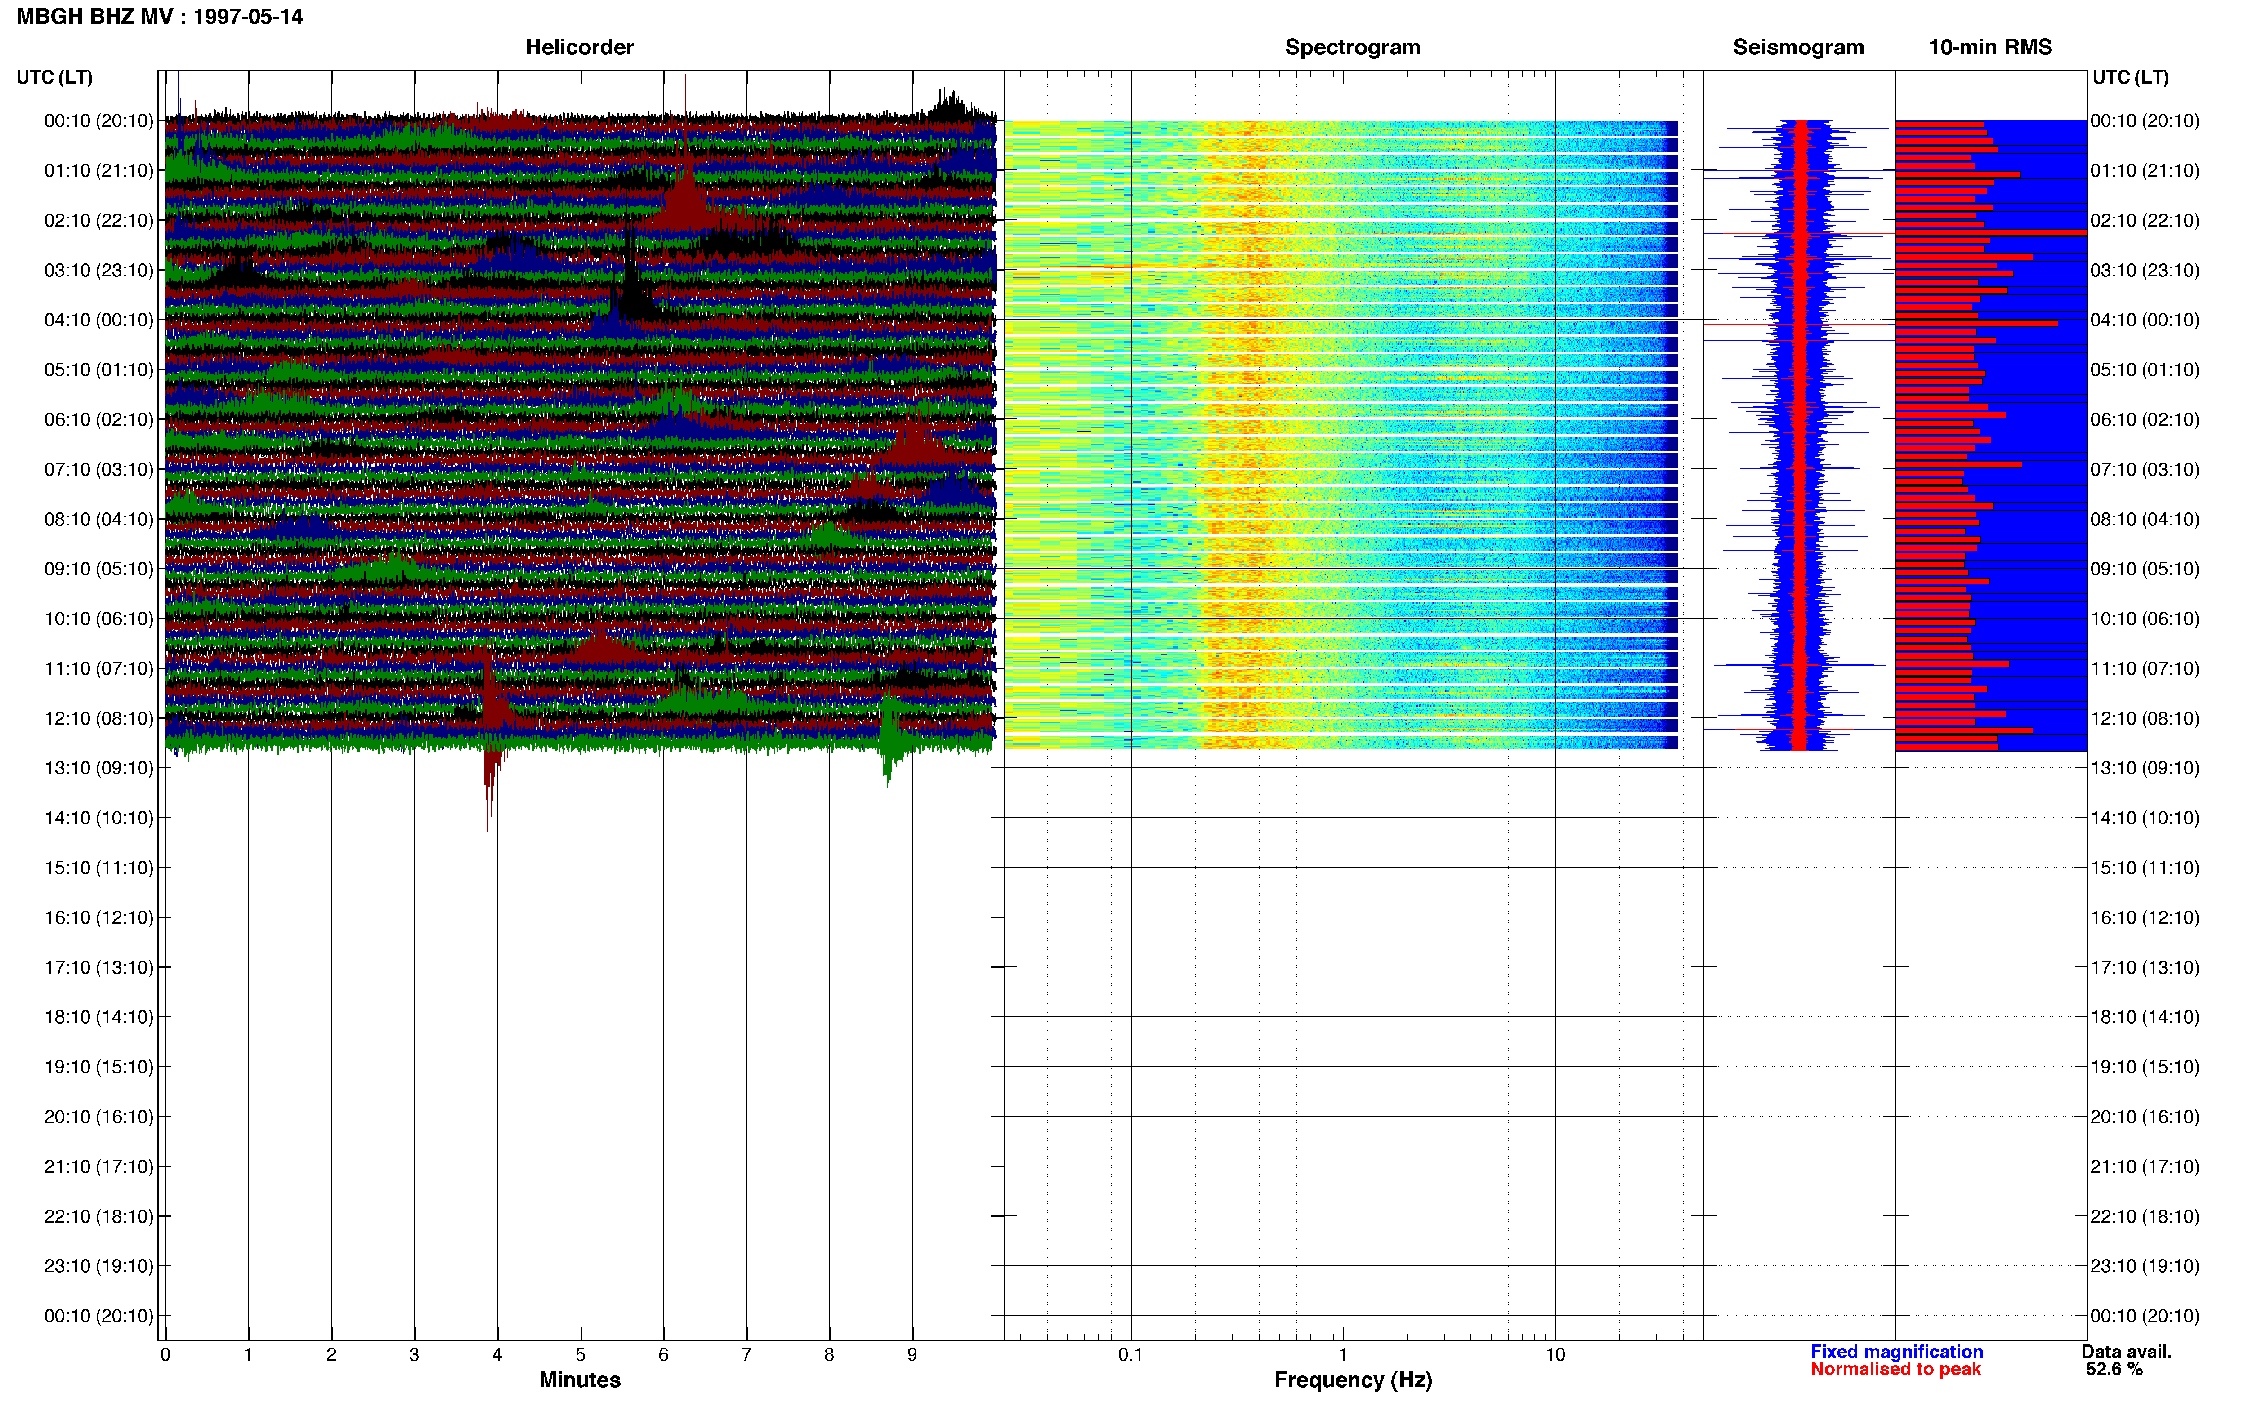Click right time label '13:10 (09:10)'
This screenshot has height=1411, width=2257.
coord(2145,768)
